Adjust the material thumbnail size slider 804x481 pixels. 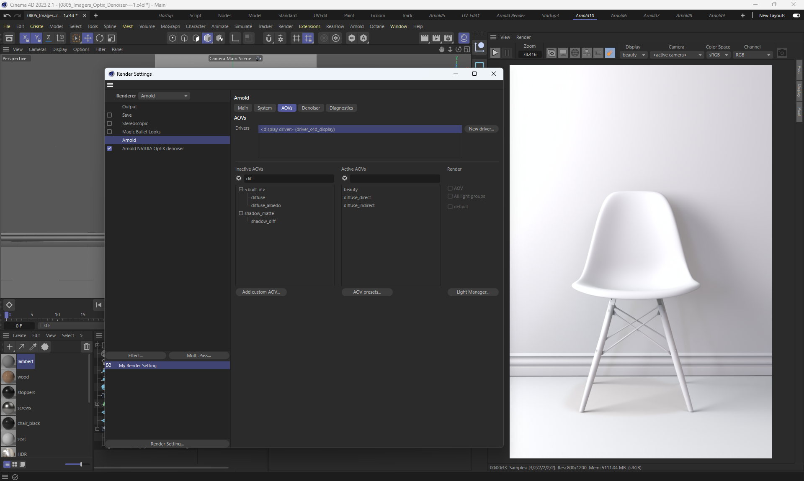(81, 464)
